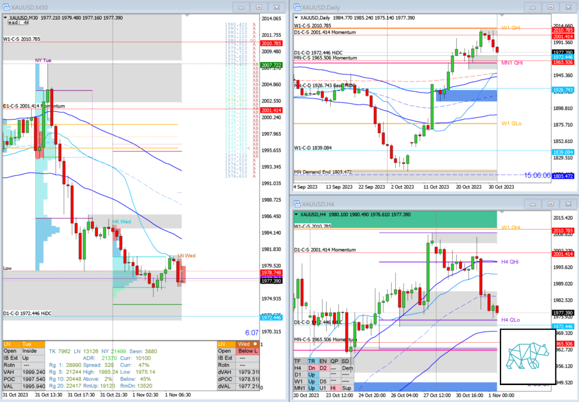Select the 'HK Wed' session label on M30
The height and width of the screenshot is (402, 579).
[x=122, y=222]
